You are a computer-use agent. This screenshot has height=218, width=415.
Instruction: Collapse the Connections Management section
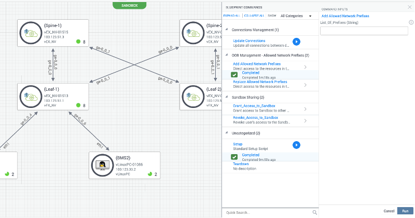point(226,30)
